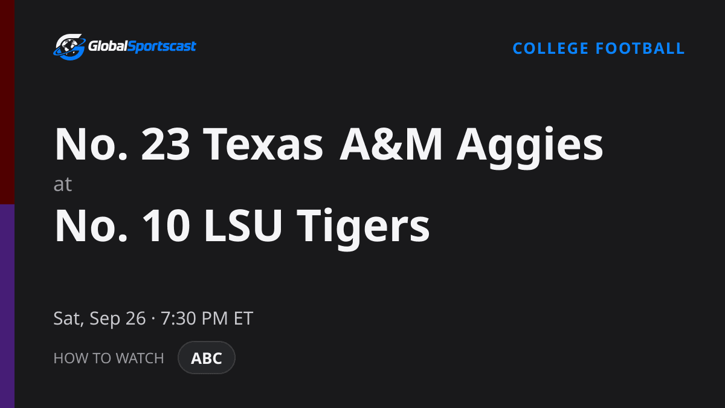The height and width of the screenshot is (408, 725).
Task: Click the maroon Texas A&M color stripe
Action: pos(7,102)
